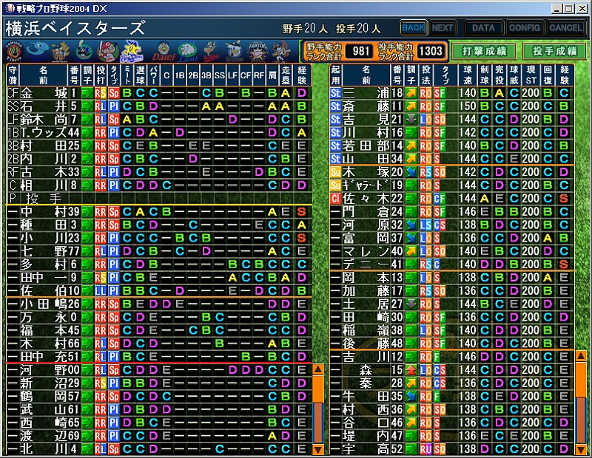This screenshot has width=592, height=458.
Task: Click the 起用 column header
Action: [x=336, y=75]
